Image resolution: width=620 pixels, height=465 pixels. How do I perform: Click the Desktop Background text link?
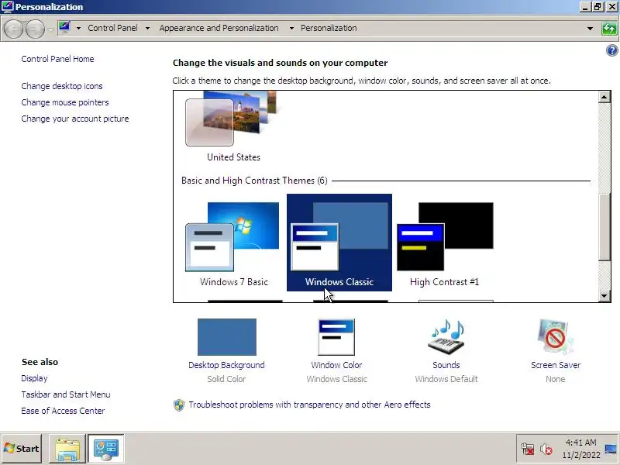coord(226,365)
